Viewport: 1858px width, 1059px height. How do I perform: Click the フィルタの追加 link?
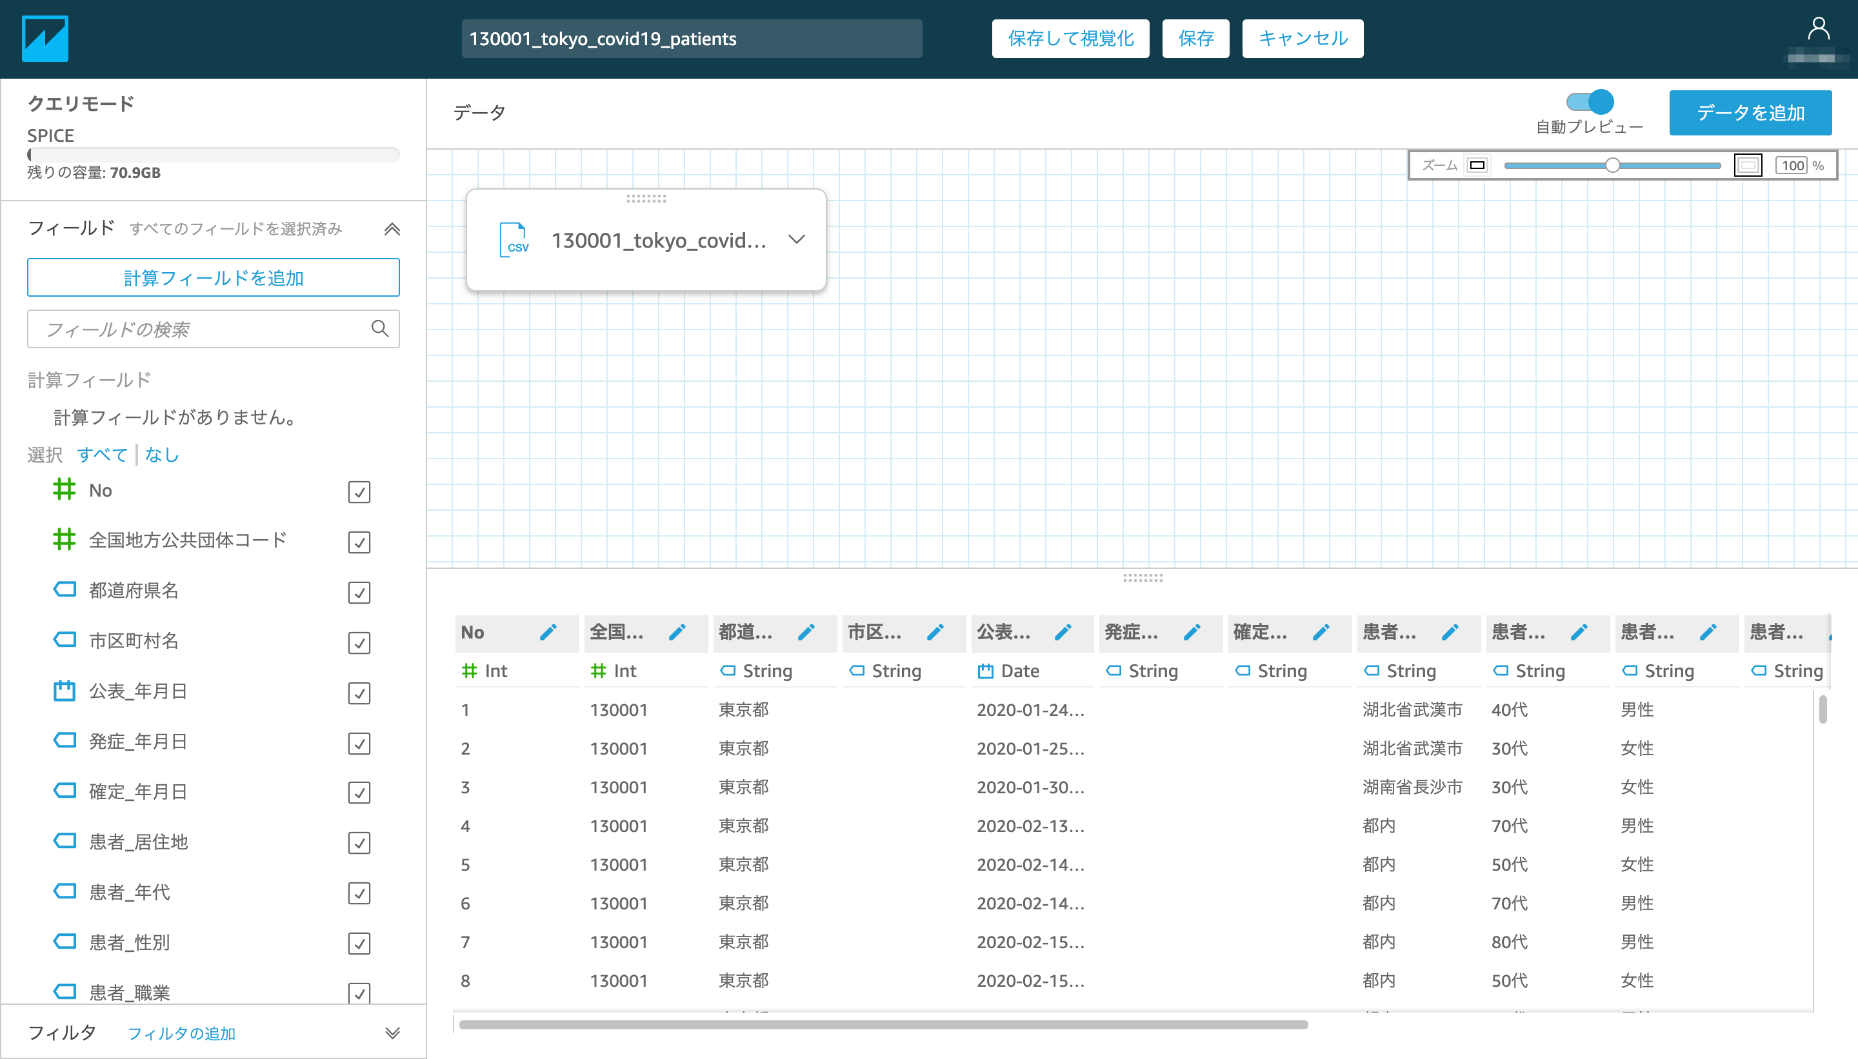pos(181,1034)
